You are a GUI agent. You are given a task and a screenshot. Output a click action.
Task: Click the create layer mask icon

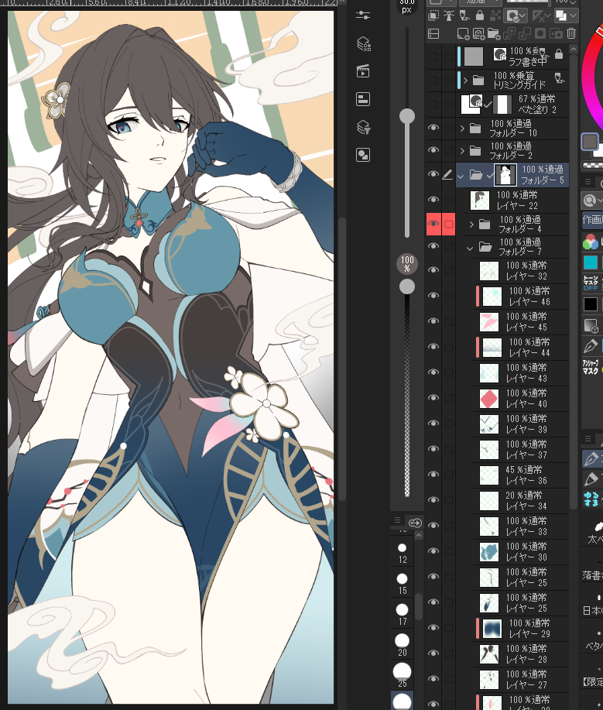coord(540,33)
